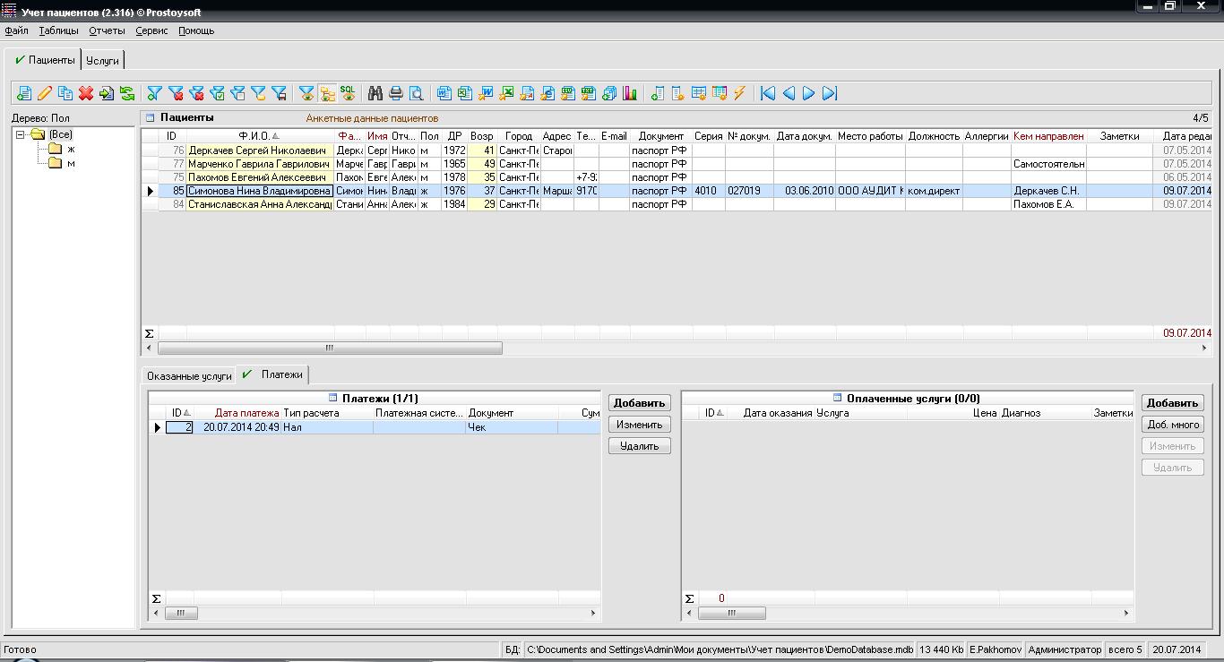
Task: Open the Помощь menu
Action: (x=196, y=30)
